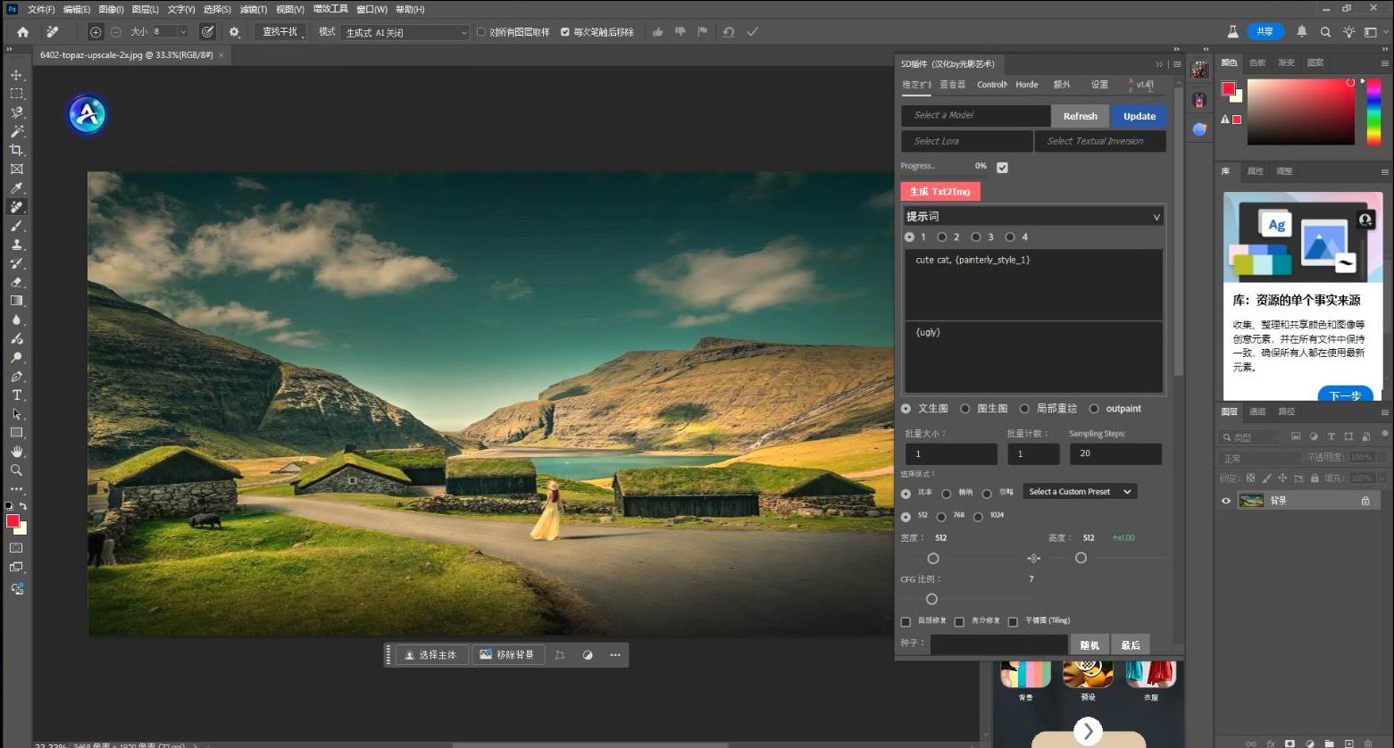The image size is (1394, 748).
Task: Select the Rectangular Marquee tool
Action: [16, 94]
